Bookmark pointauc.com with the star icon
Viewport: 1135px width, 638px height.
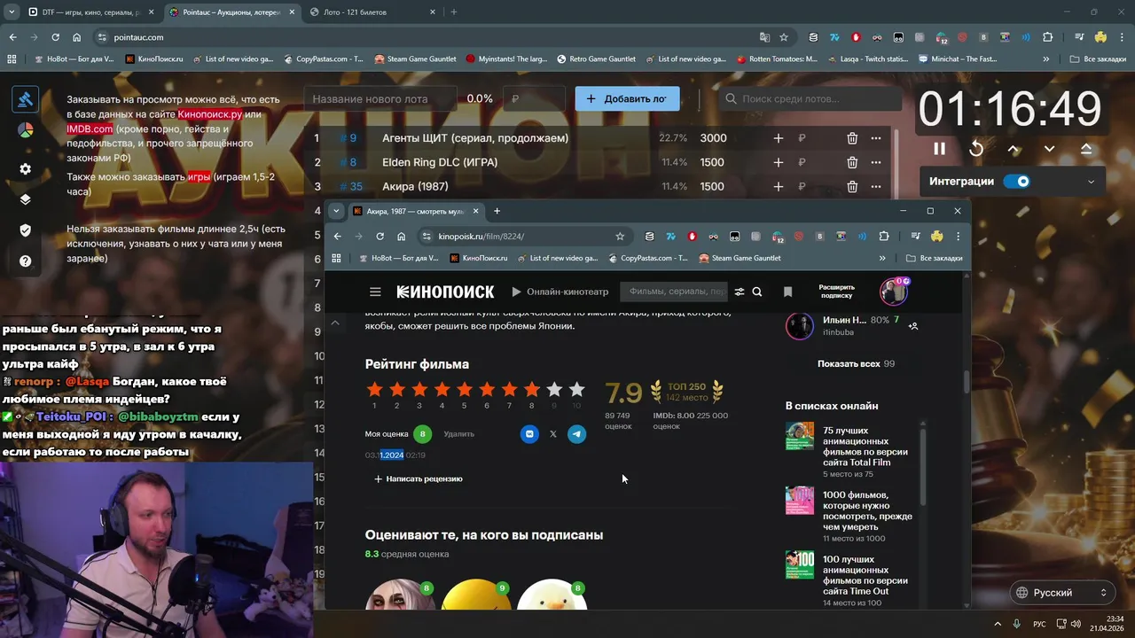(x=784, y=37)
